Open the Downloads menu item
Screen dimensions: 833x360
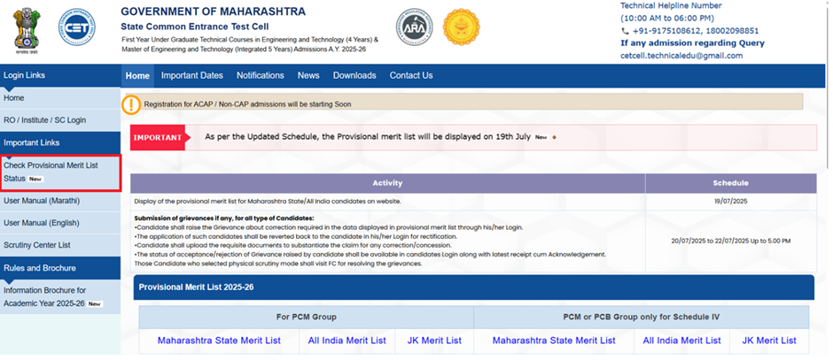click(354, 76)
